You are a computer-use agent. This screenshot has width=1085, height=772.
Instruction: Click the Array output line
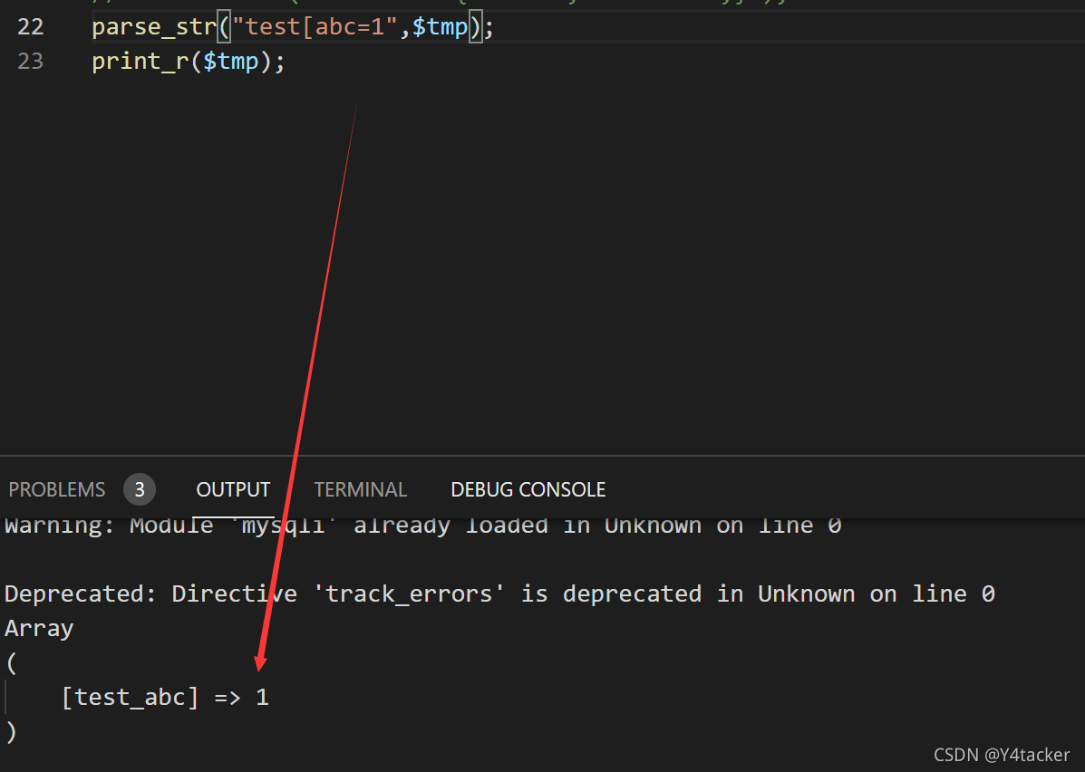pos(39,629)
